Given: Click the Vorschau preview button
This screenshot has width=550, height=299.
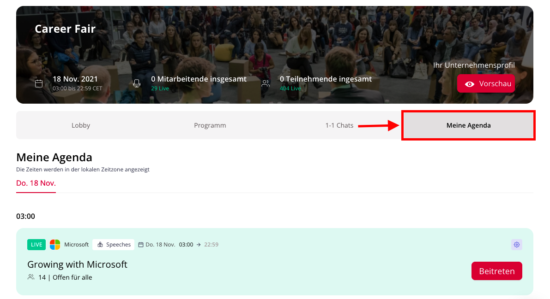Looking at the screenshot, I should [x=486, y=84].
